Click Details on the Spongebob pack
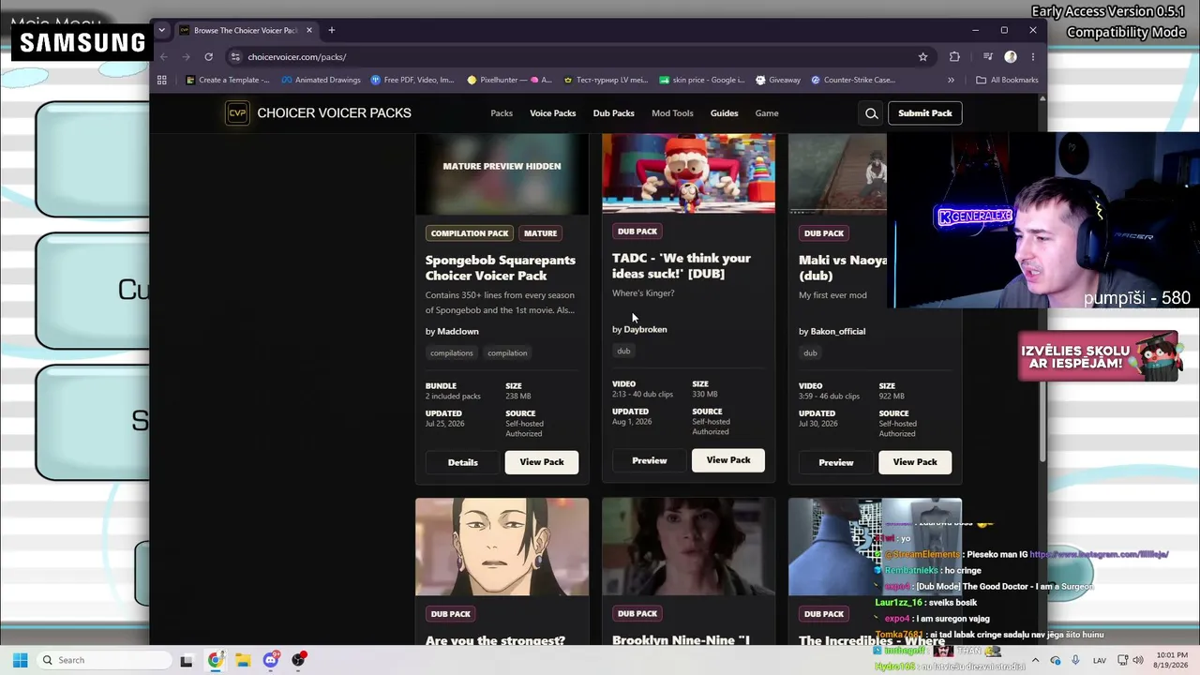Viewport: 1200px width, 675px height. pos(462,462)
